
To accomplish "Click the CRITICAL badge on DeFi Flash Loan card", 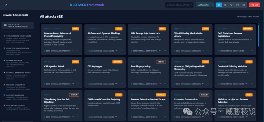I will pyautogui.click(x=248, y=29).
